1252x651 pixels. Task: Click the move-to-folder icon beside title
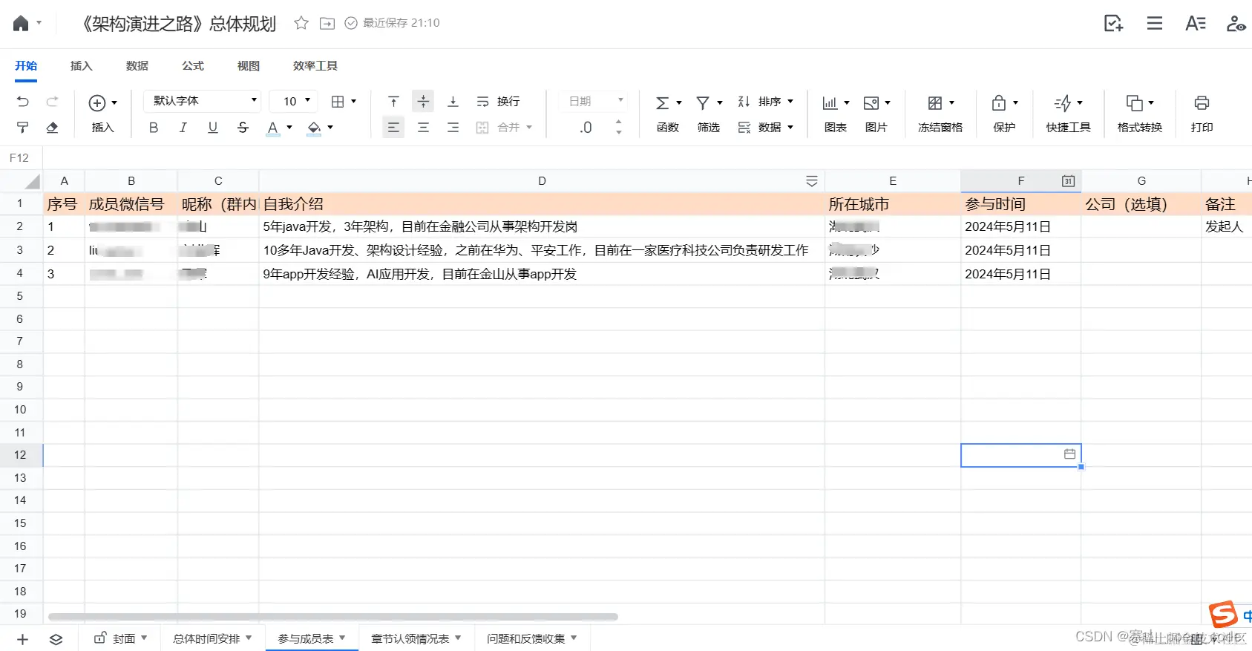pyautogui.click(x=327, y=23)
